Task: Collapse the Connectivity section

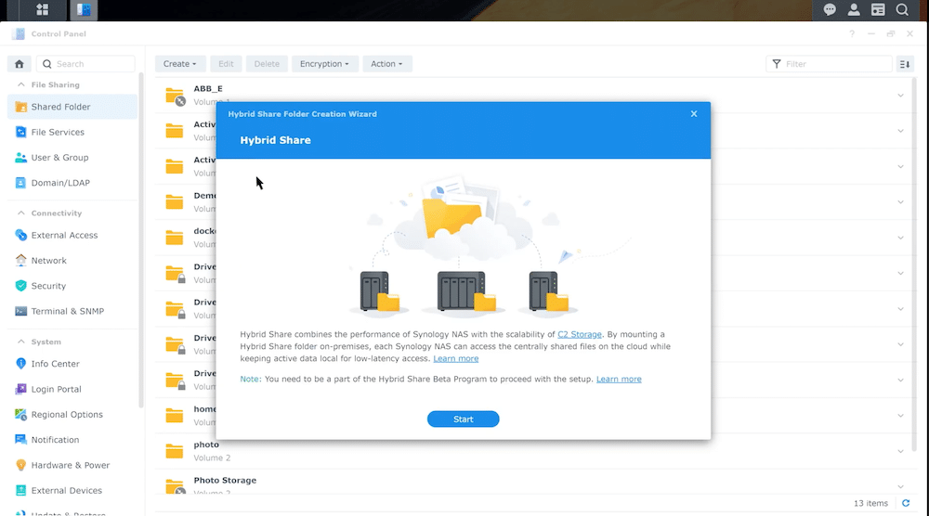Action: point(21,213)
